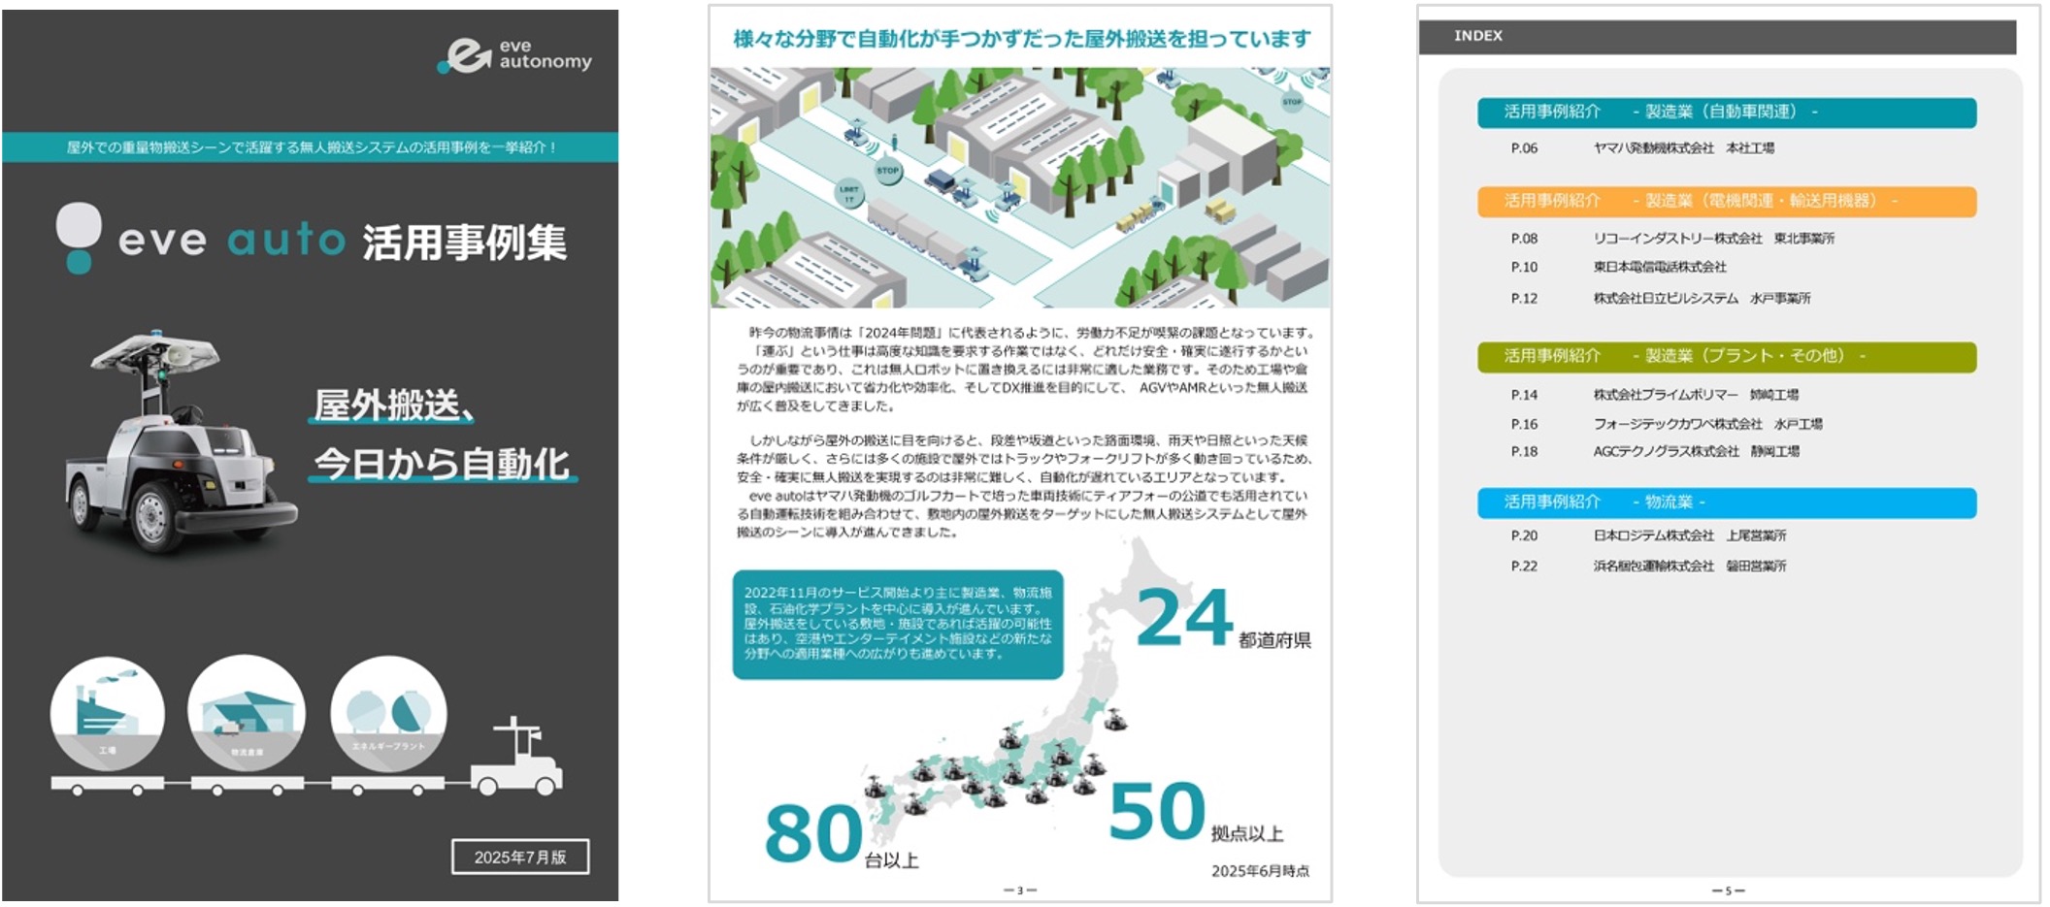Click index entry P.12 日立ビルシステム
This screenshot has height=907, width=2050.
[x=1660, y=299]
